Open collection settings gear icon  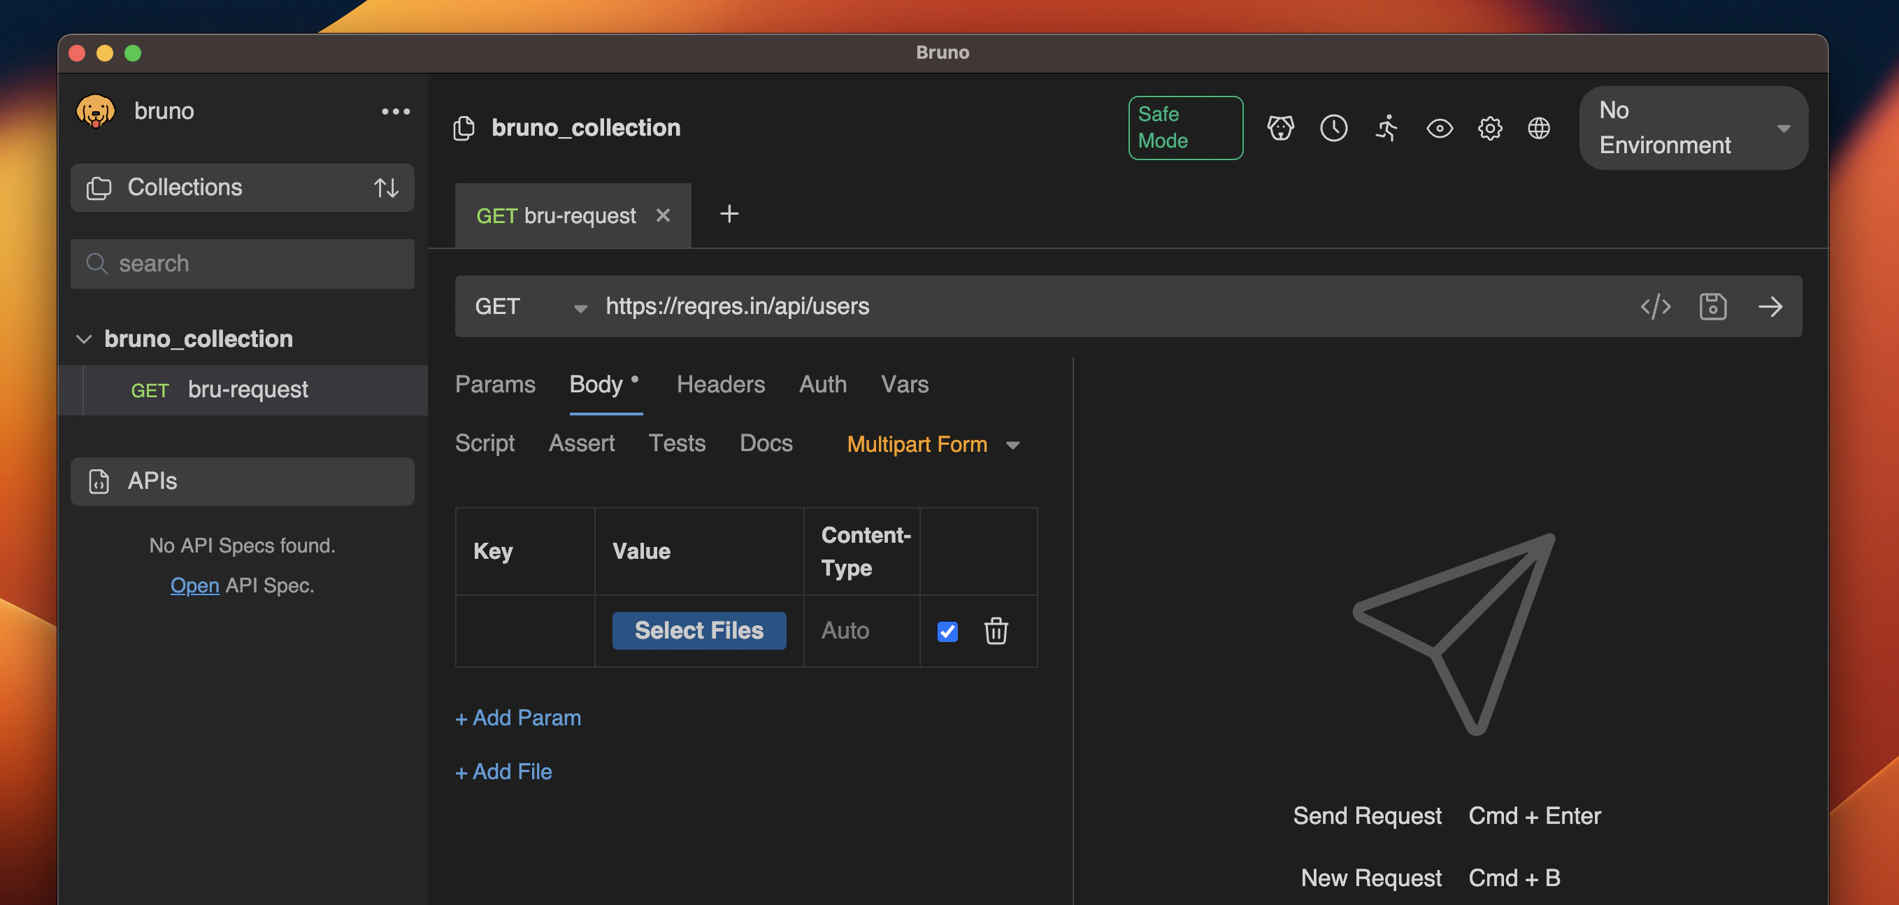[1489, 127]
